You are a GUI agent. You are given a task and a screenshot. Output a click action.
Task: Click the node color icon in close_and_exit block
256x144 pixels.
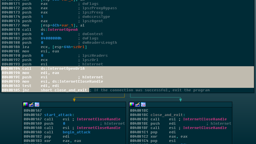[132, 105]
